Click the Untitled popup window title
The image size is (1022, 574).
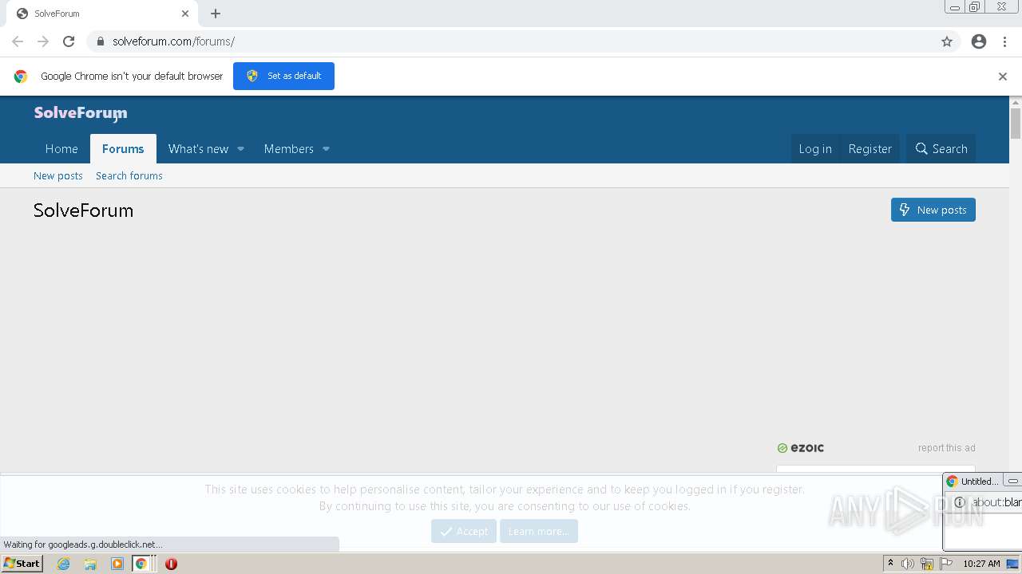pyautogui.click(x=980, y=482)
